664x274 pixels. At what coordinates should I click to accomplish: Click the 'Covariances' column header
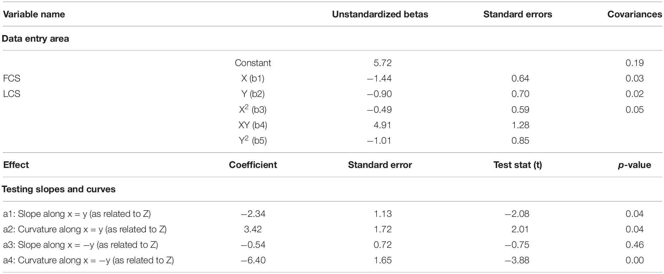[x=635, y=14]
